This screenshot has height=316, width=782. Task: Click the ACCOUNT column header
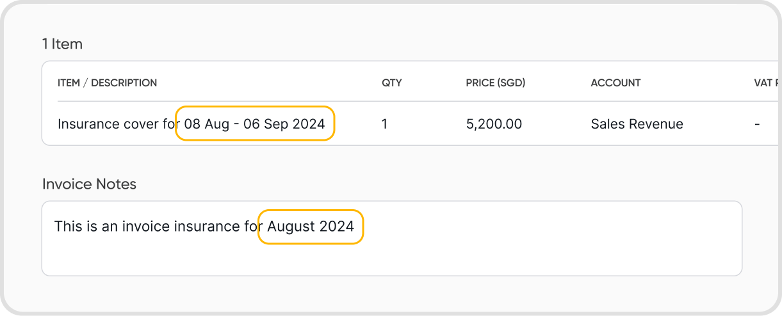pyautogui.click(x=615, y=83)
